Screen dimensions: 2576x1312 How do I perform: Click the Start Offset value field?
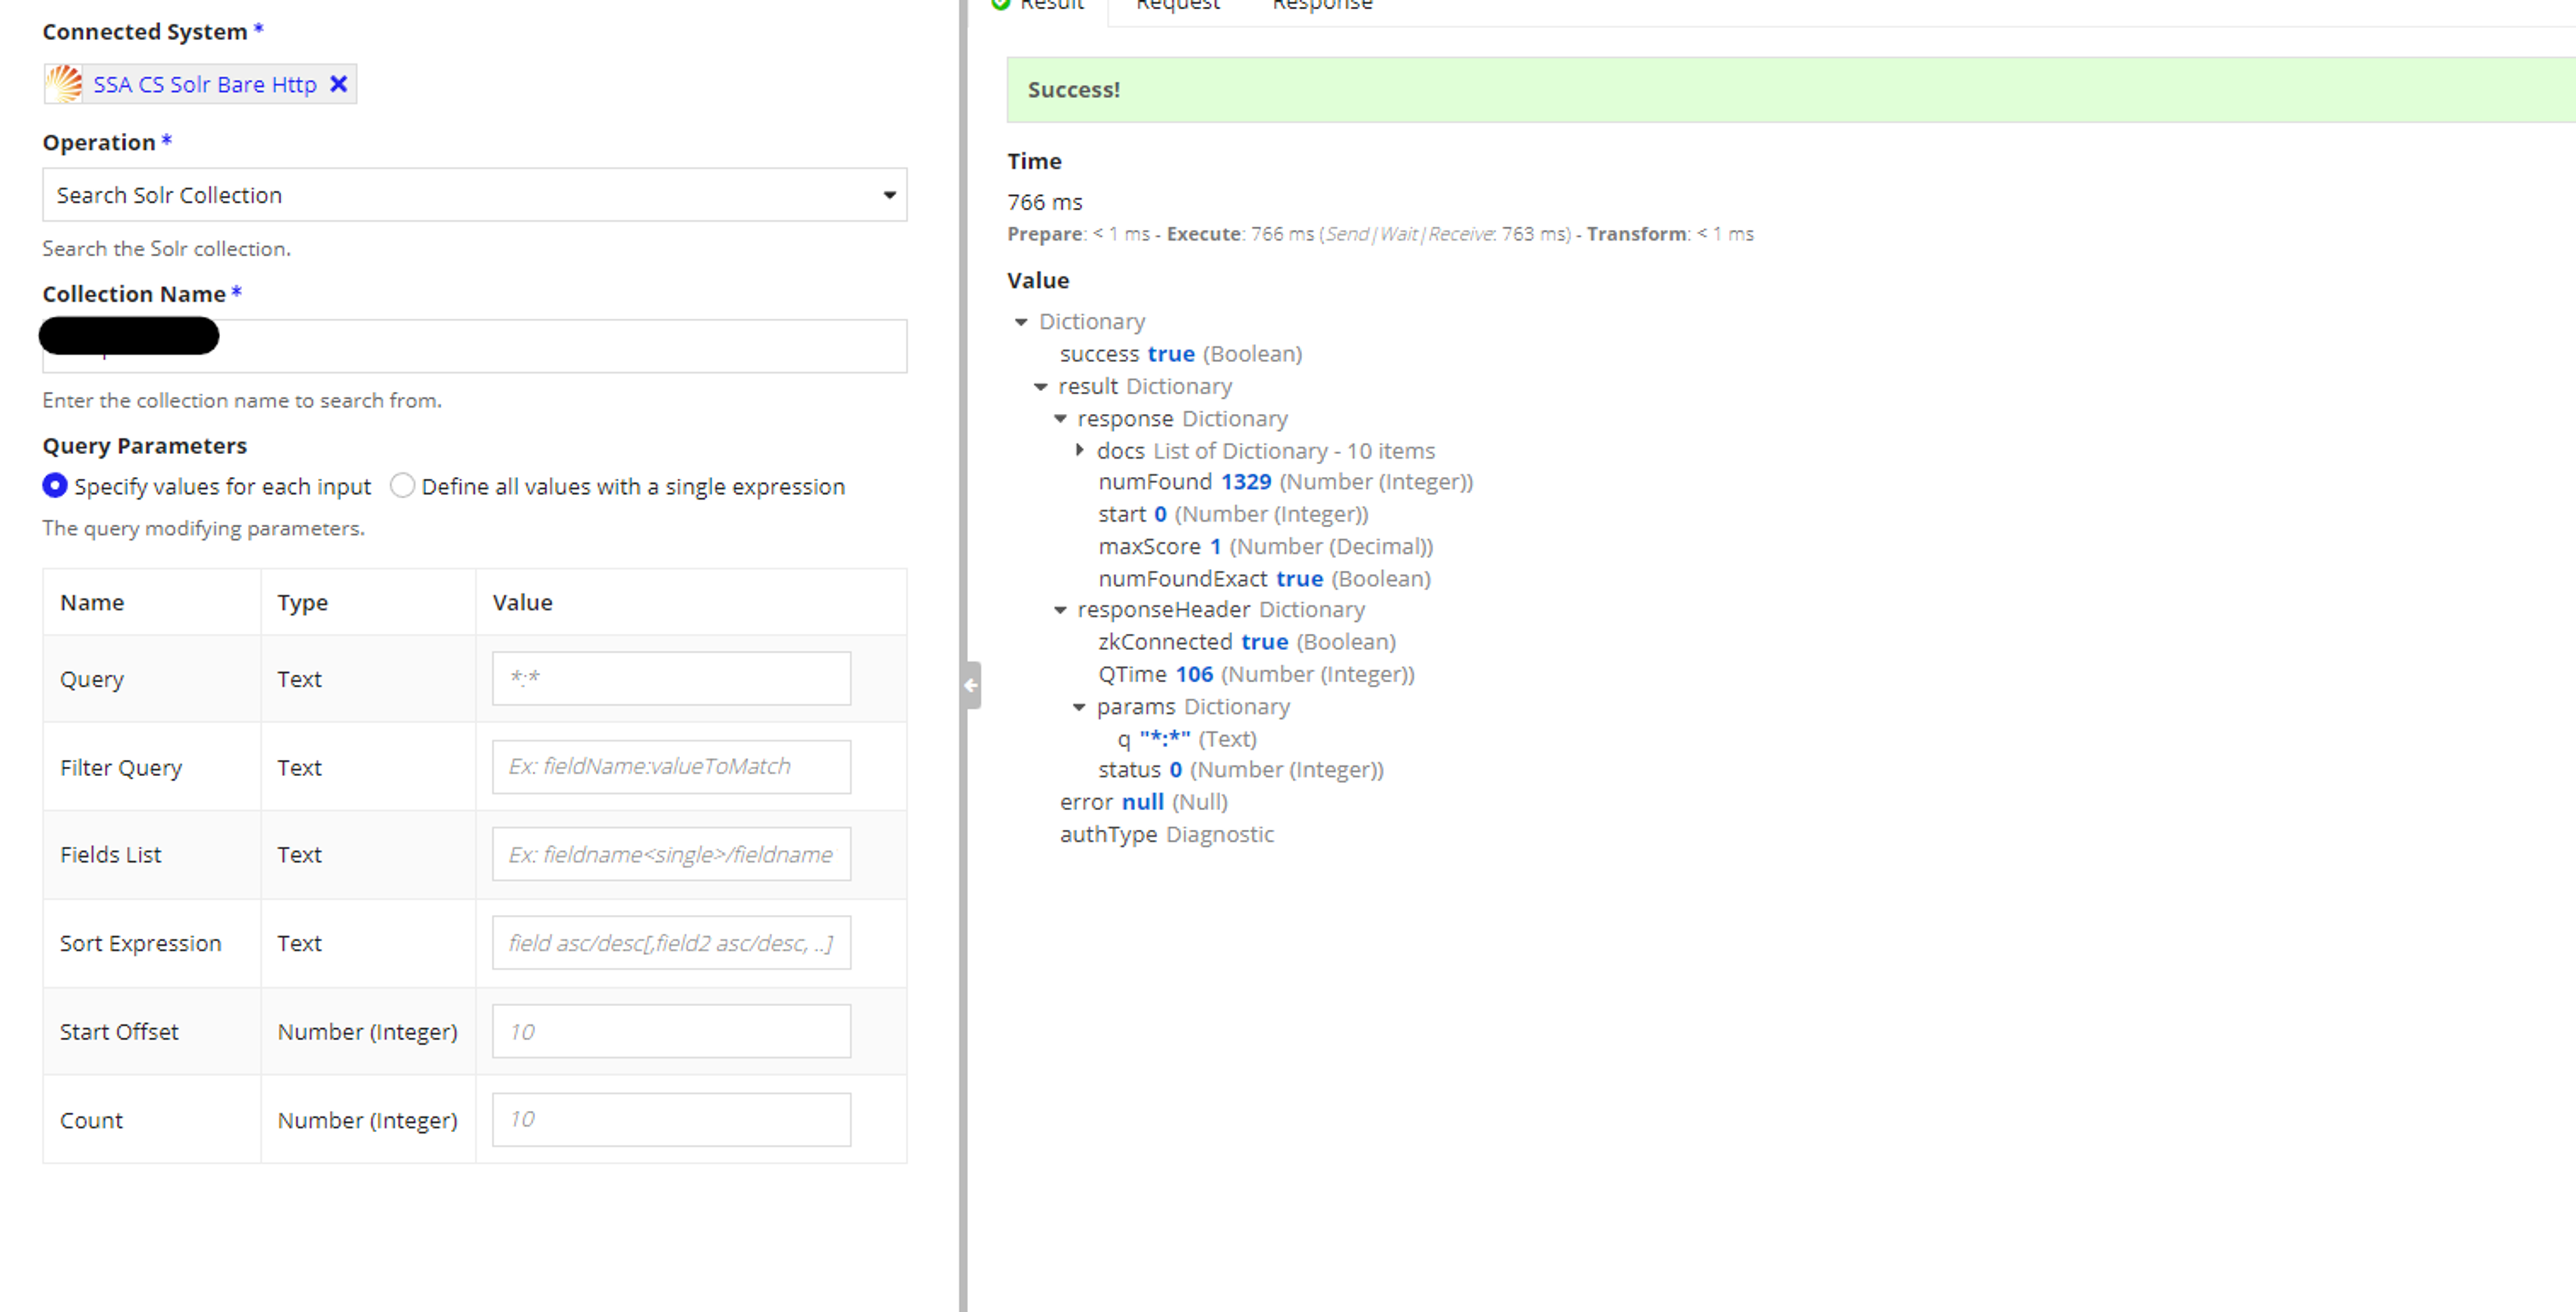click(x=671, y=1031)
